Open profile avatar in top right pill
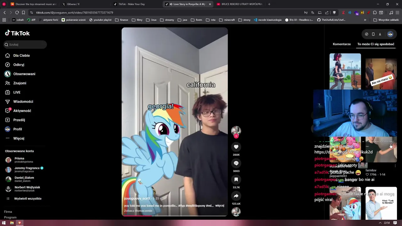The height and width of the screenshot is (226, 402). click(x=390, y=34)
